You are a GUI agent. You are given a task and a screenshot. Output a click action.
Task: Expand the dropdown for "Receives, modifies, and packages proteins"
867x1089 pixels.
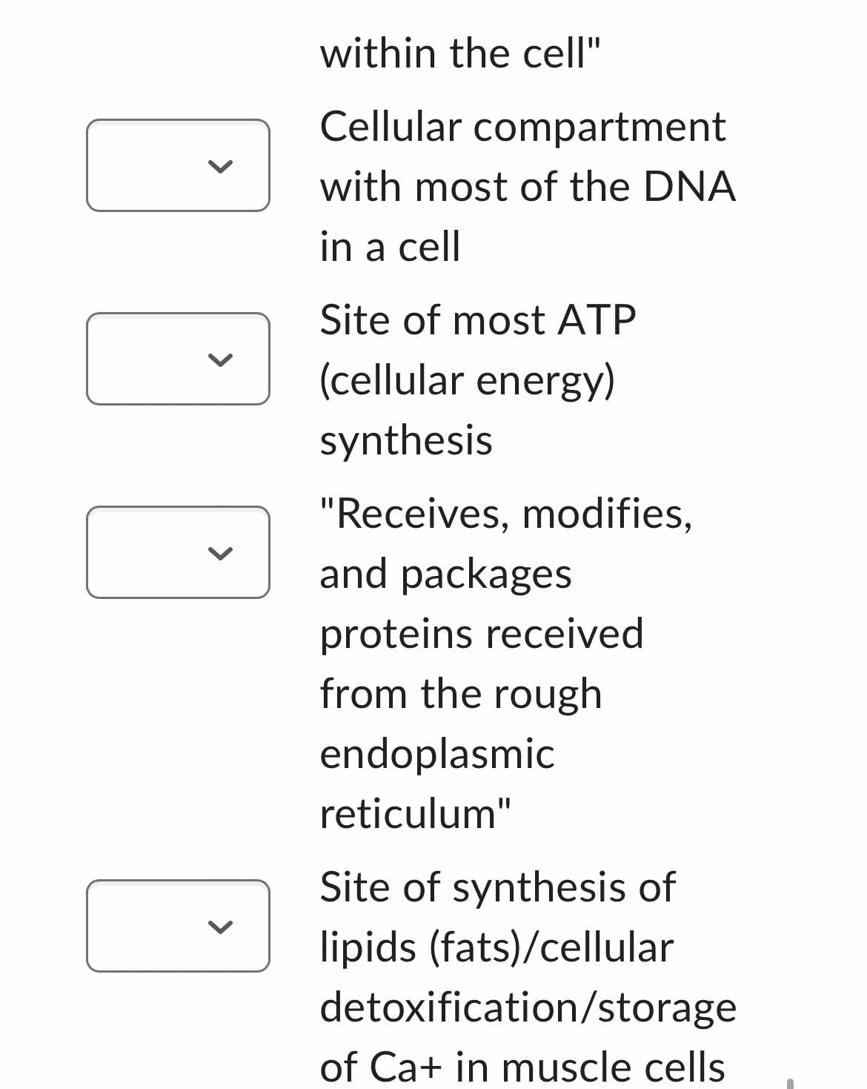[x=178, y=552]
